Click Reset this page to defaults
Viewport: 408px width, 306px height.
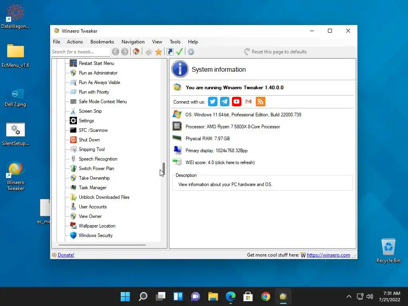[275, 52]
